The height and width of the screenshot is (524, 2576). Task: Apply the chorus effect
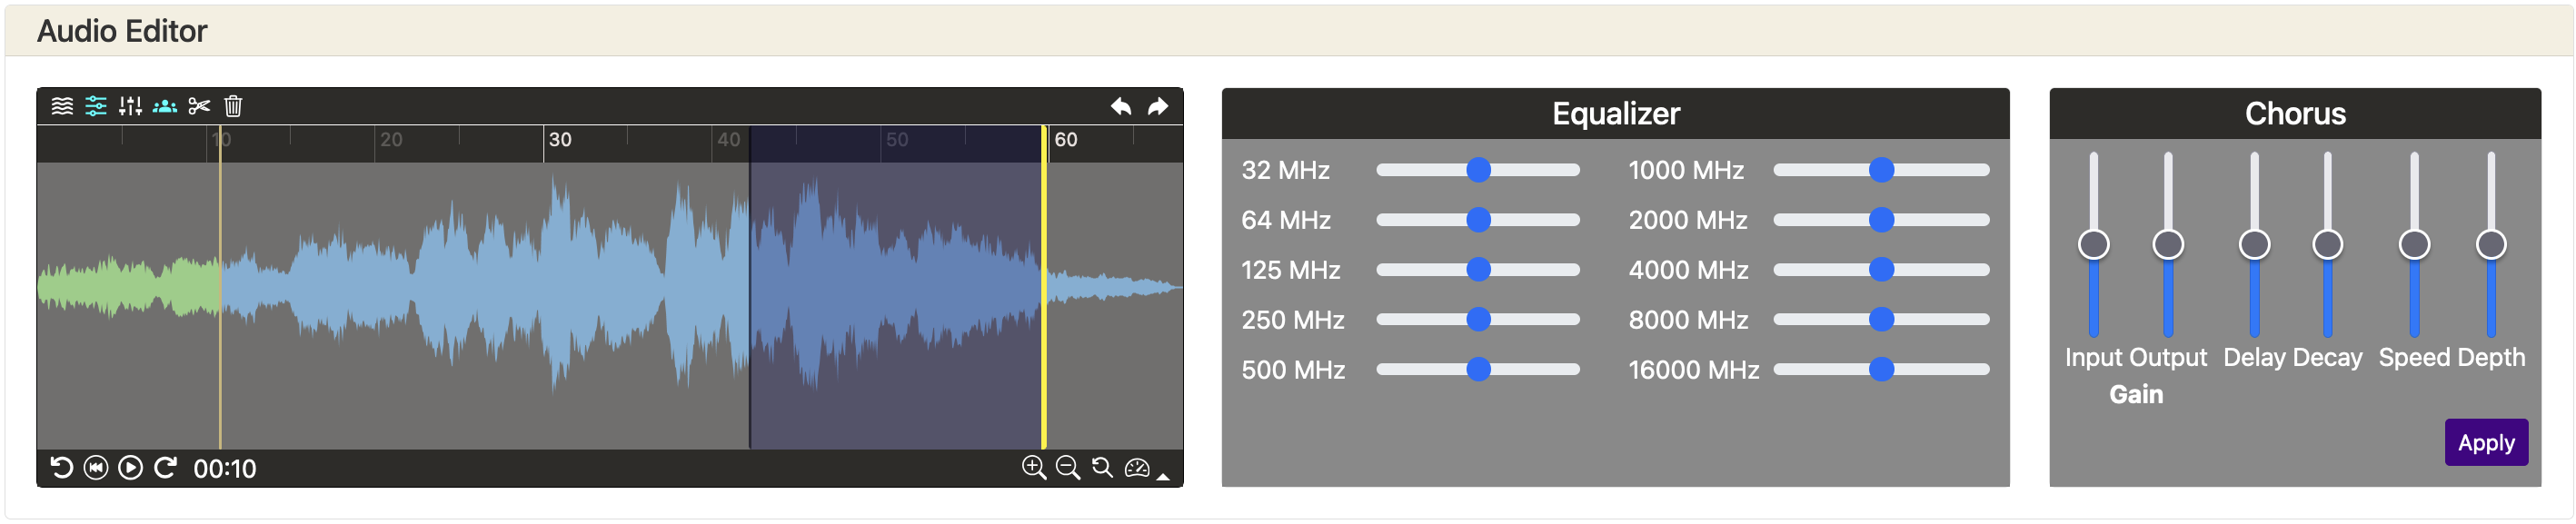point(2486,443)
